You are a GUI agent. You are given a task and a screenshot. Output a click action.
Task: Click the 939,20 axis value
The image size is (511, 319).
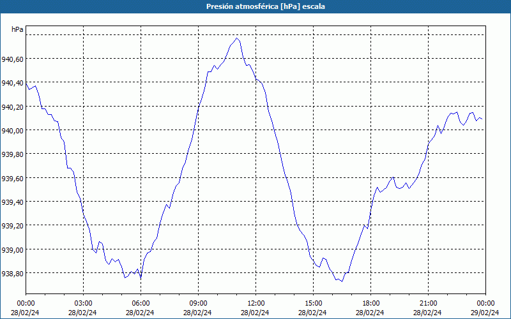click(12, 226)
